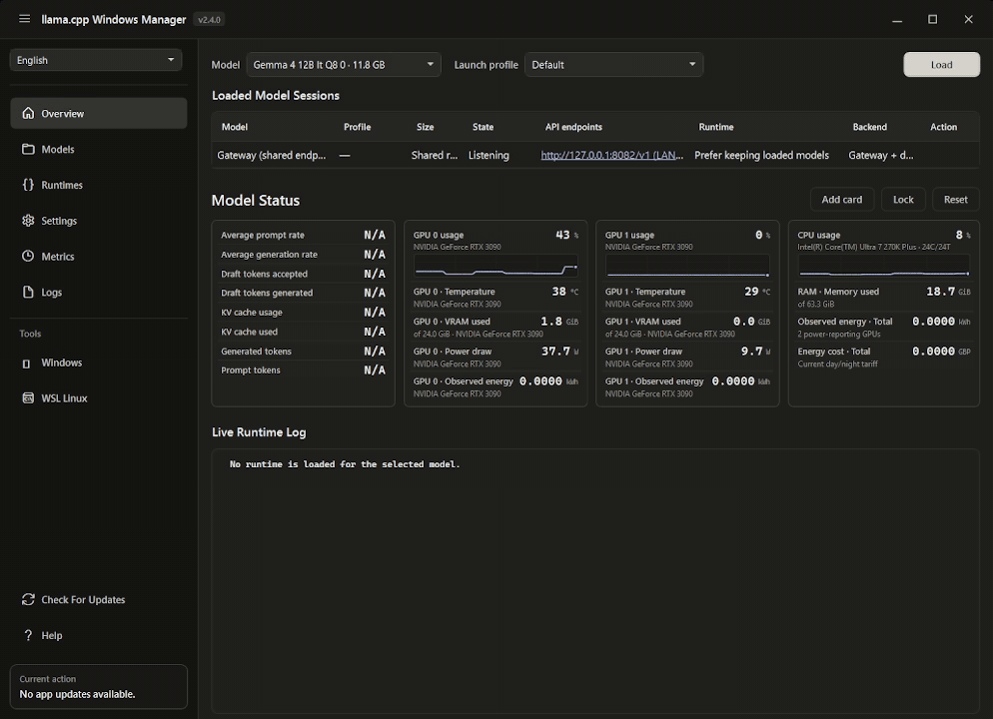This screenshot has width=993, height=719.
Task: Click the WSL Linux icon
Action: click(28, 398)
